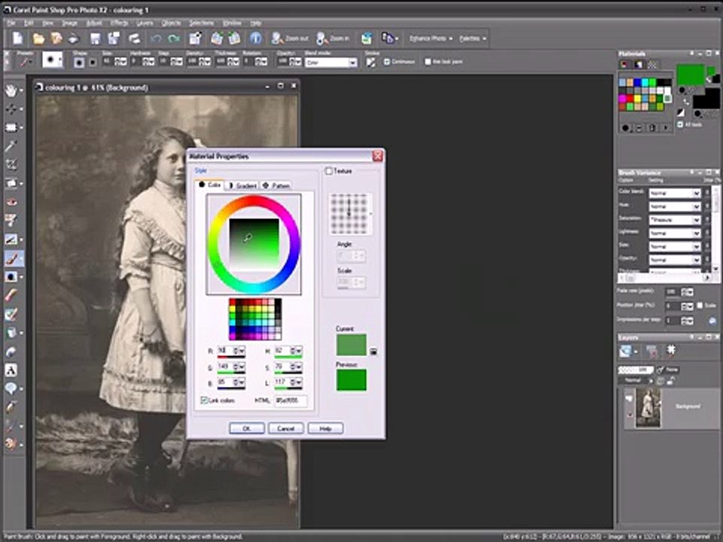Click the sample color icon beside Current swatch

374,352
